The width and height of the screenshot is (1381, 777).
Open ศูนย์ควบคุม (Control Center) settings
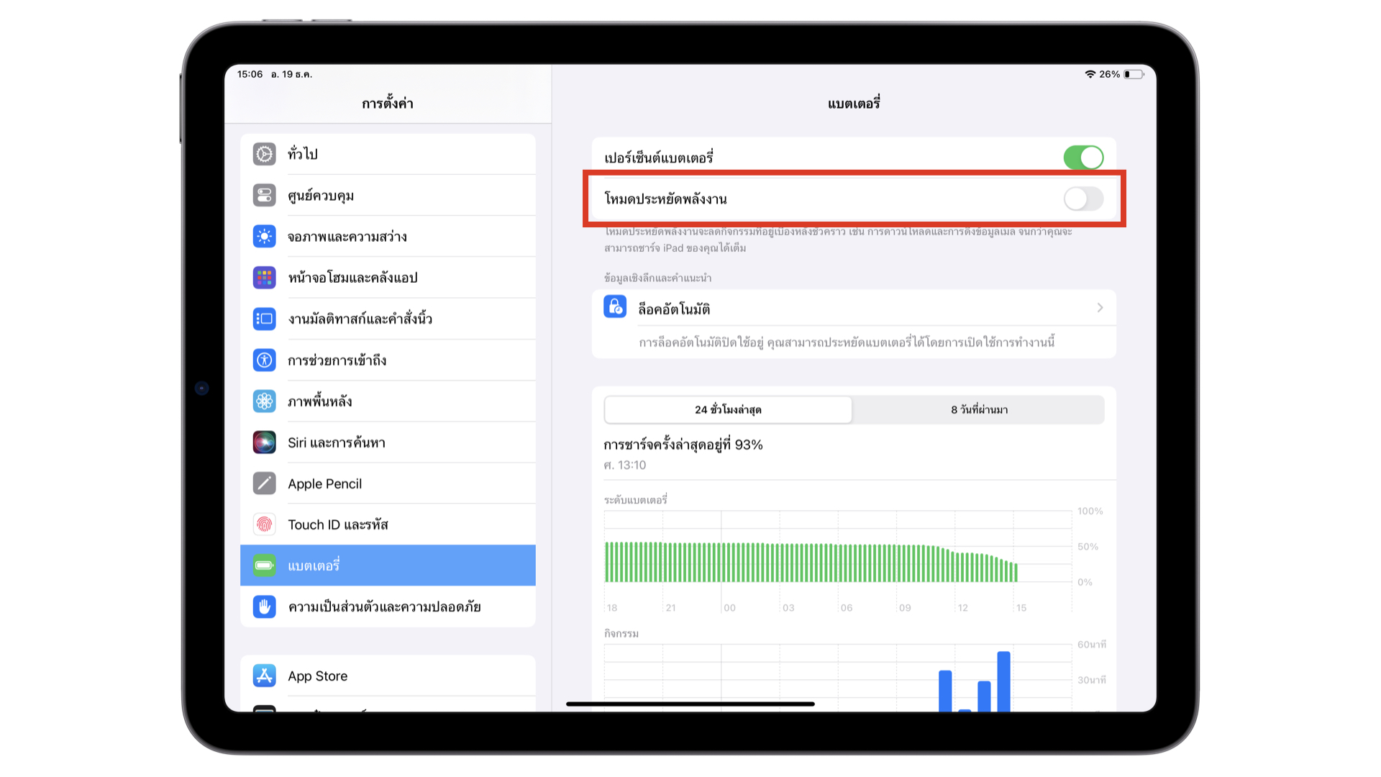click(265, 195)
